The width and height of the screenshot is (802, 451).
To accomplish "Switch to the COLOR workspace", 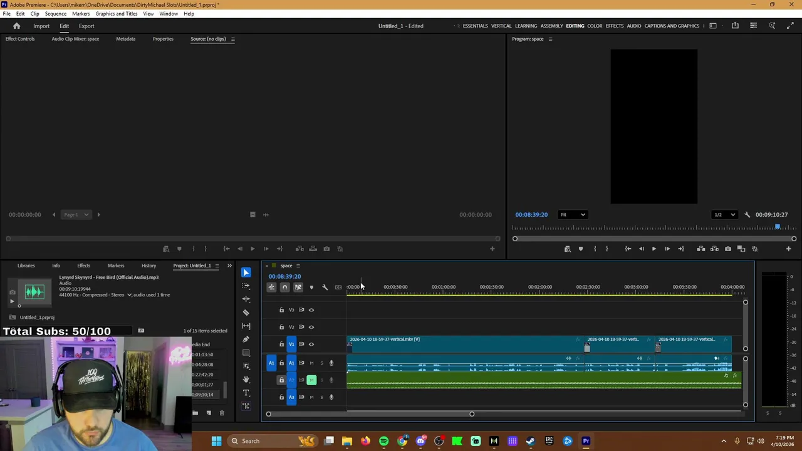I will 595,26.
